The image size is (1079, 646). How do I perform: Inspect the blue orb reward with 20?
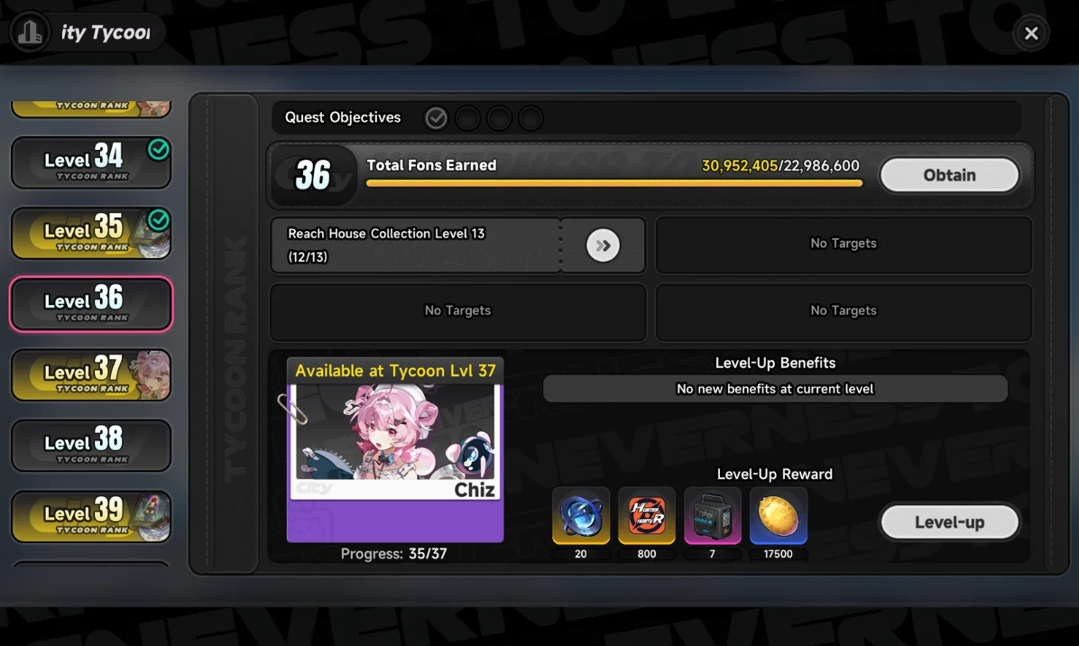coord(581,516)
